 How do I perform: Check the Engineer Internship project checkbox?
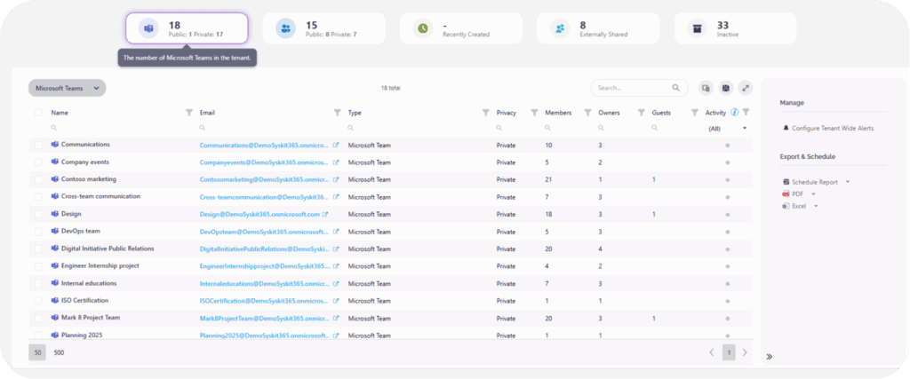coord(38,266)
